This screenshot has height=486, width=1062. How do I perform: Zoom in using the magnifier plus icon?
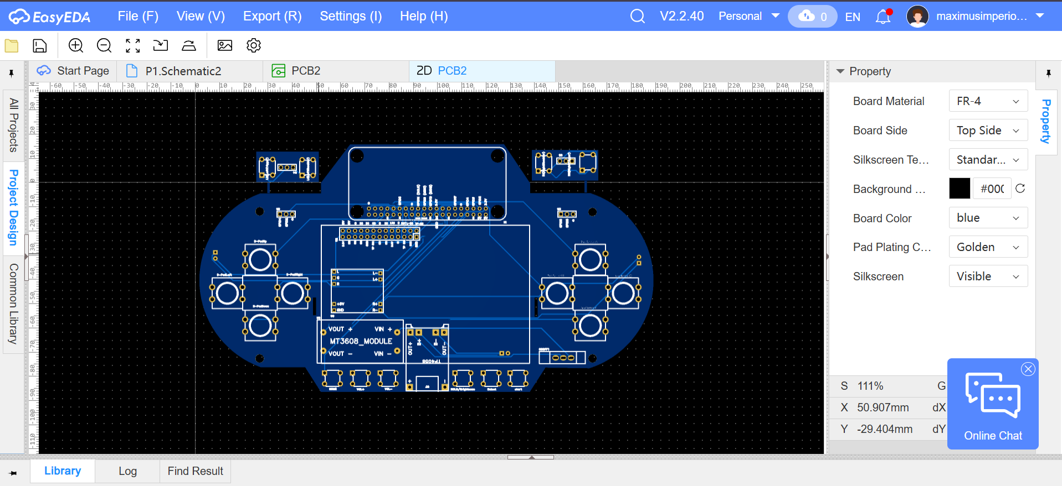pyautogui.click(x=76, y=46)
